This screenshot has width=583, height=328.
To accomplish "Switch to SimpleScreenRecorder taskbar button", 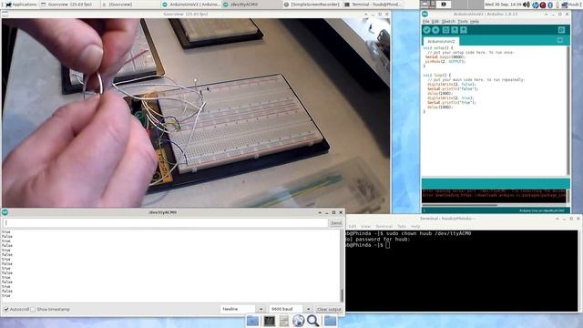I will [x=312, y=5].
